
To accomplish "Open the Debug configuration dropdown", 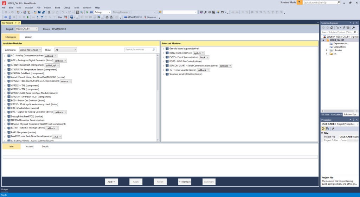I will [x=103, y=12].
